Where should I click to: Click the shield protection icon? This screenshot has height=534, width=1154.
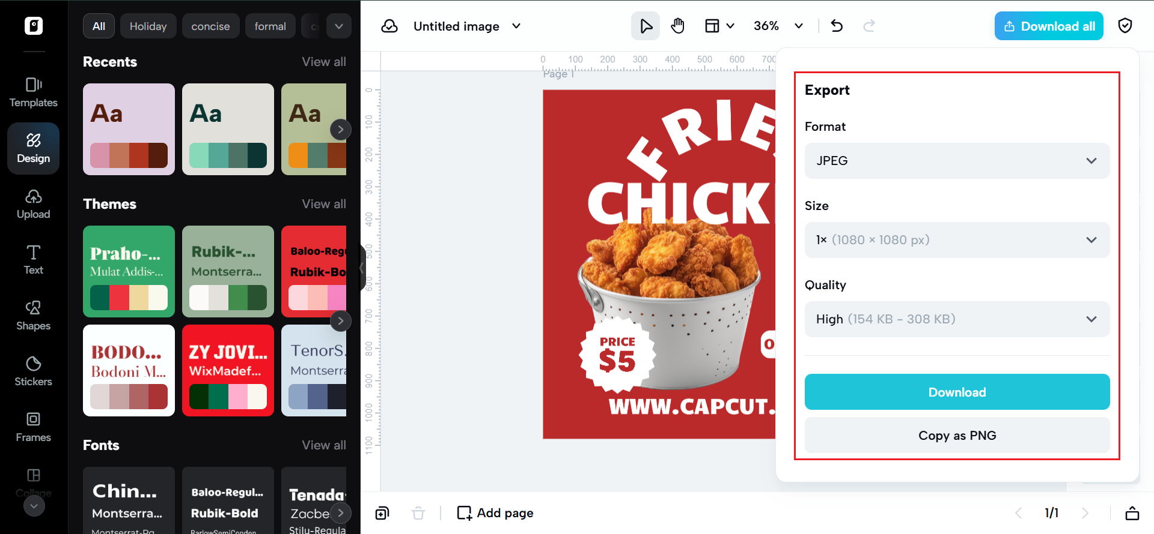(x=1125, y=26)
